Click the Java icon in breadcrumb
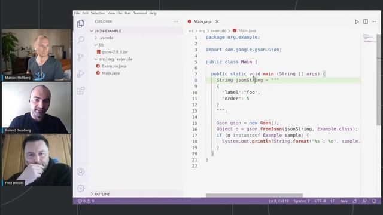 (x=235, y=30)
